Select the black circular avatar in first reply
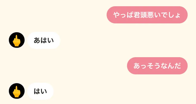 (x=17, y=40)
